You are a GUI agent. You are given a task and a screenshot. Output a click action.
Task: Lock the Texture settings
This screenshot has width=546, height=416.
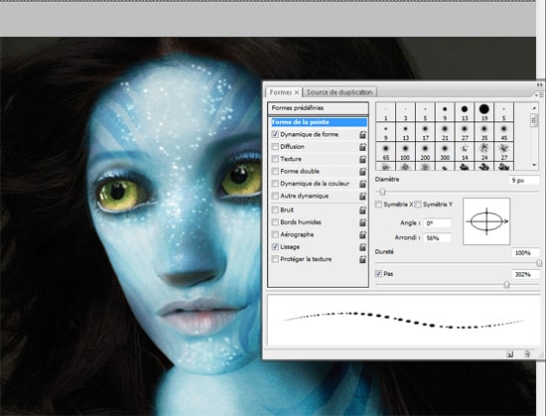pos(362,159)
